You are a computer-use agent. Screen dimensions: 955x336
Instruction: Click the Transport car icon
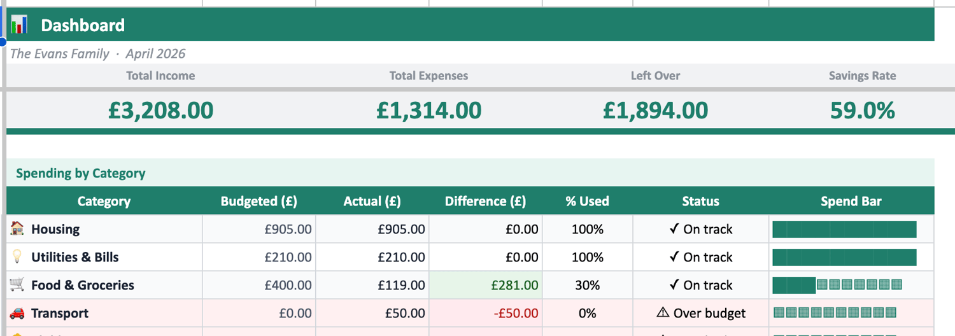17,312
